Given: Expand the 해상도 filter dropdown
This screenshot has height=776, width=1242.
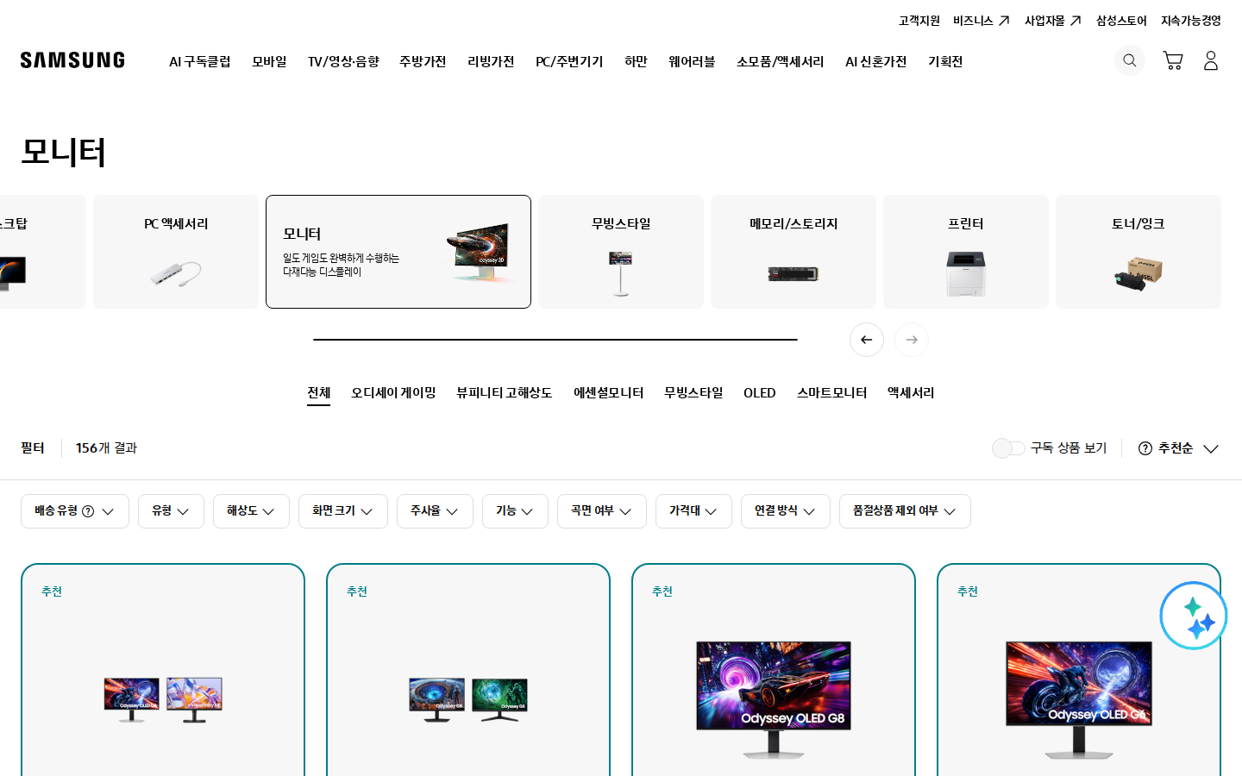Looking at the screenshot, I should (251, 511).
